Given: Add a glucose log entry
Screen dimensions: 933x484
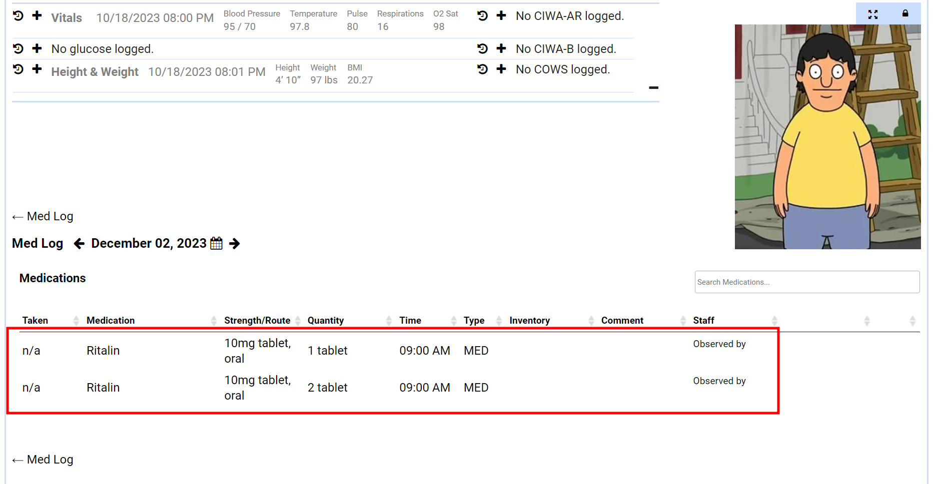Looking at the screenshot, I should point(37,48).
